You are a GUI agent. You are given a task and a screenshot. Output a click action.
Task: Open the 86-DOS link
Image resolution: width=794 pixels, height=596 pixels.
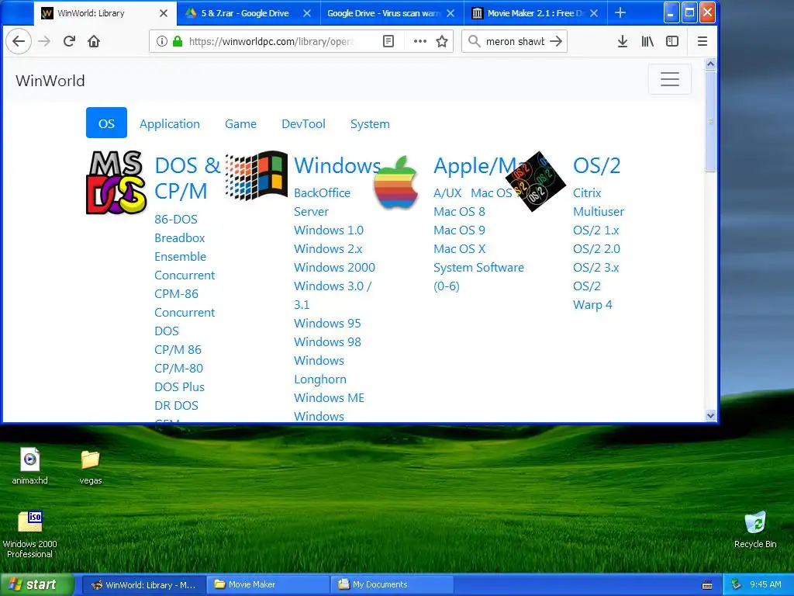pyautogui.click(x=176, y=219)
